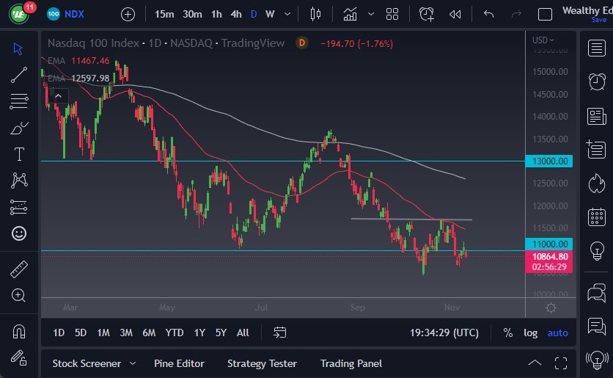This screenshot has height=378, width=613.
Task: Add symbol to compare with plus icon
Action: 128,15
